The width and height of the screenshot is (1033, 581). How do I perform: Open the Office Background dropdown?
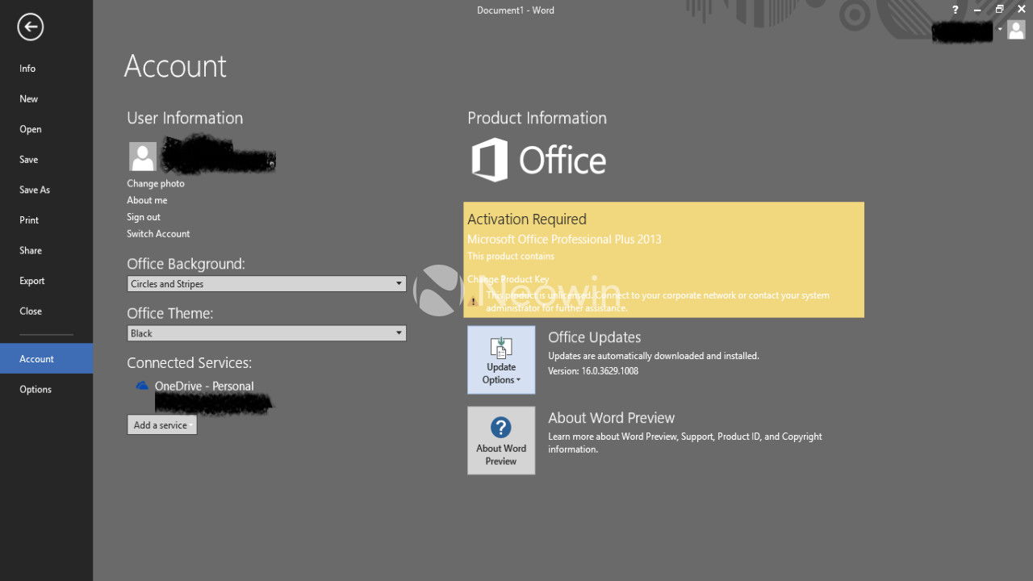click(x=267, y=284)
